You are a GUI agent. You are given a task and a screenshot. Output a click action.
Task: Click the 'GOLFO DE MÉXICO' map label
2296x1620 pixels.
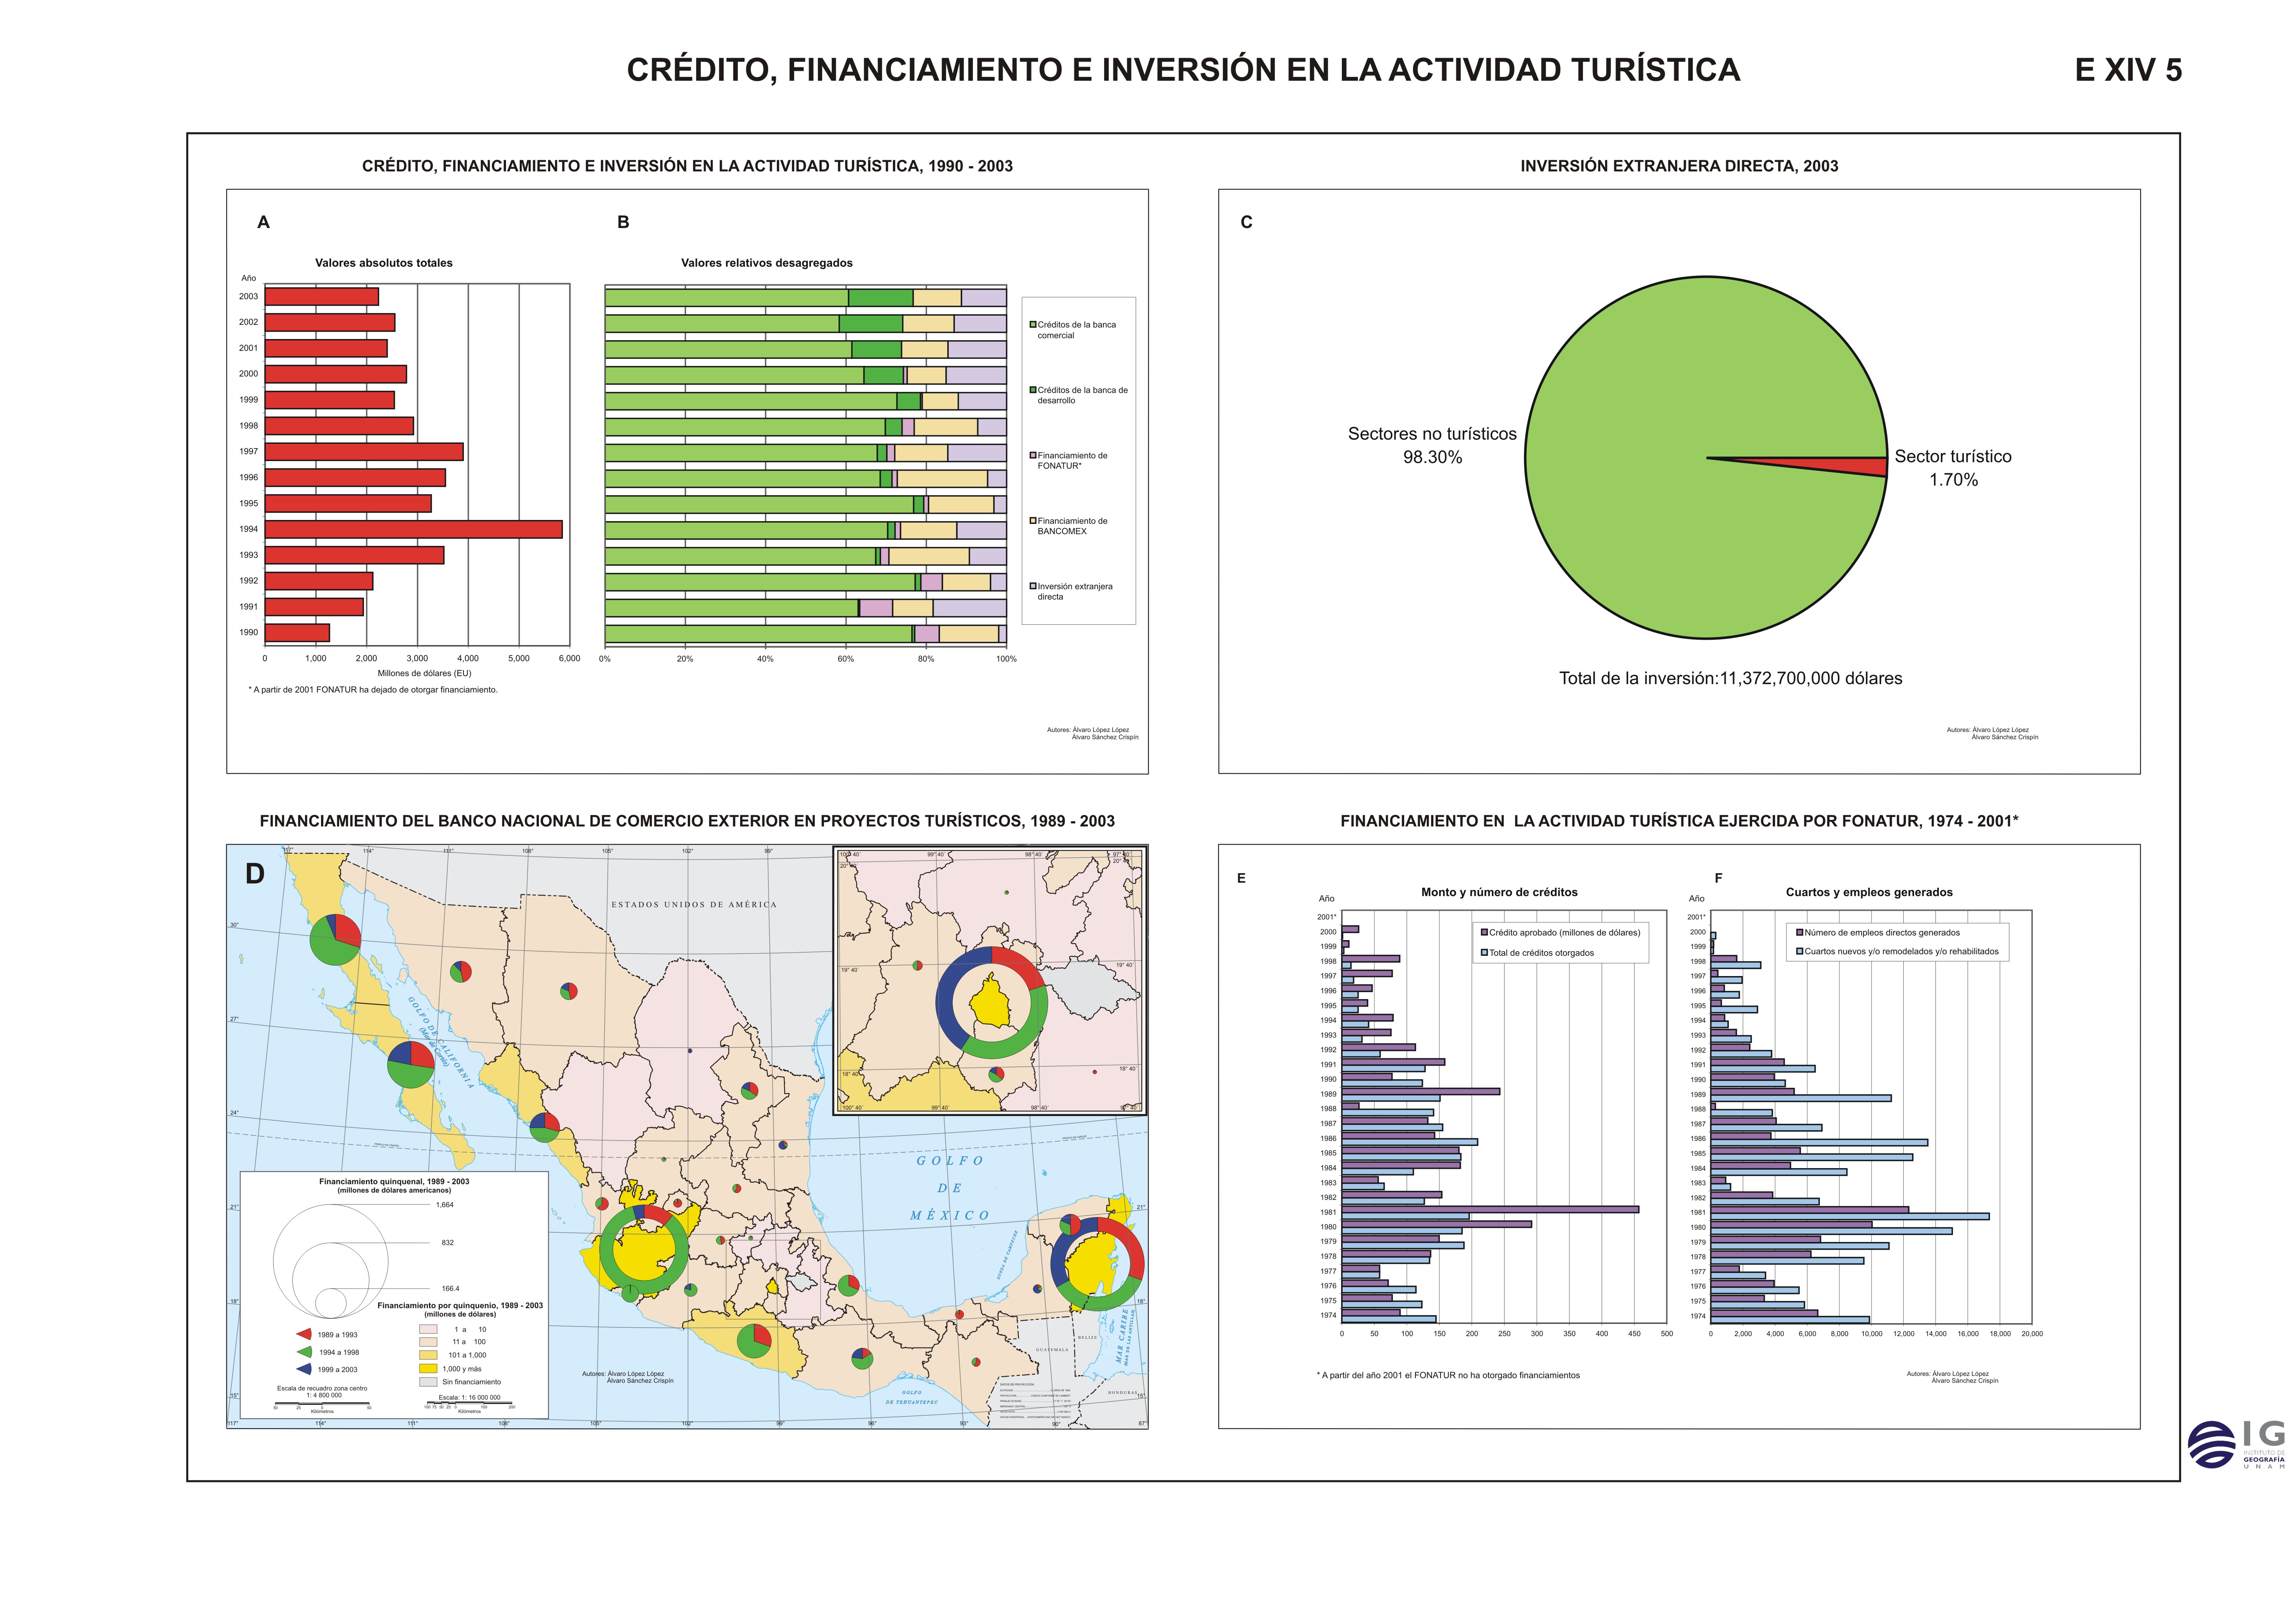950,1188
